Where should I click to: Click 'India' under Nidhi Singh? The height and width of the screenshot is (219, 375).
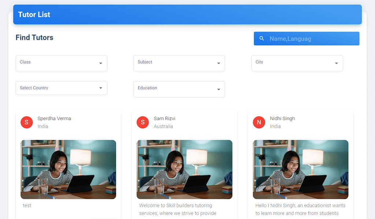coord(275,126)
